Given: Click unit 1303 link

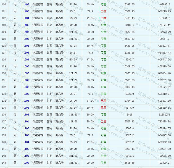Looking at the screenshot, I should (x=26, y=53).
